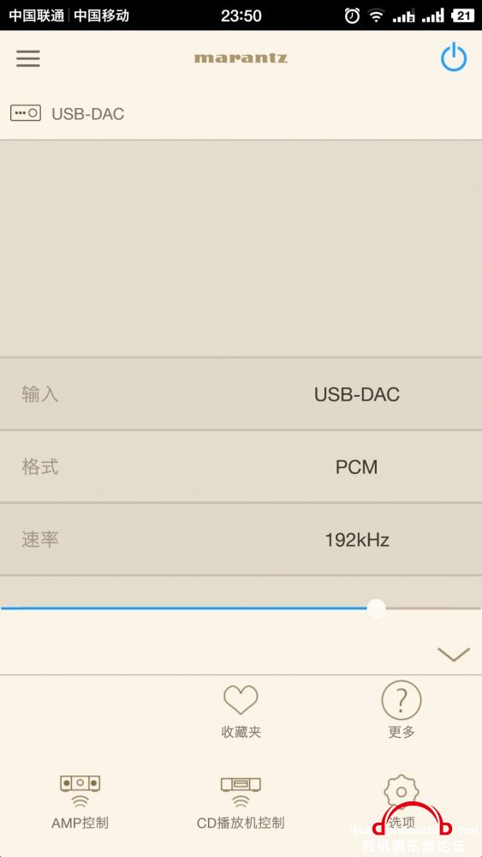
Task: Tap the rate (速率) 192kHz row
Action: point(241,539)
